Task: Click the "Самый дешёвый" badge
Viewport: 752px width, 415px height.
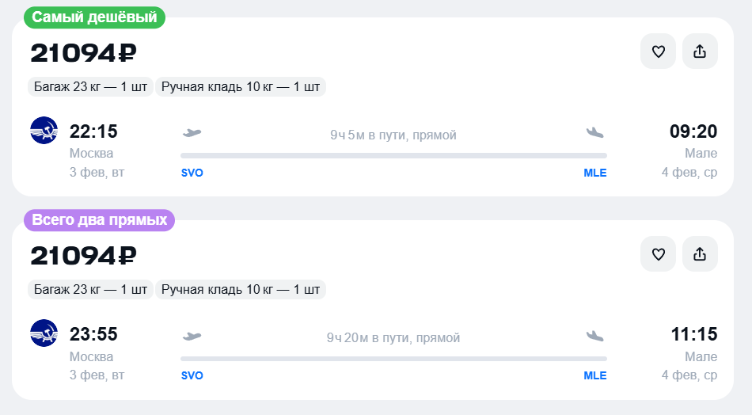Action: pos(94,17)
